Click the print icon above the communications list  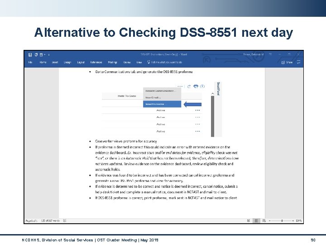196,86
